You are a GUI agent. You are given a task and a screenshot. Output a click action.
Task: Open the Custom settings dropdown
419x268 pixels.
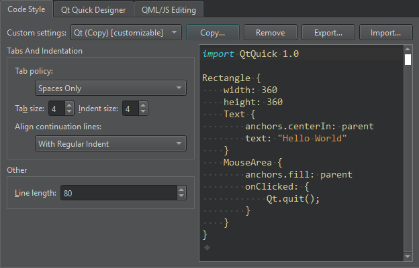click(x=126, y=32)
